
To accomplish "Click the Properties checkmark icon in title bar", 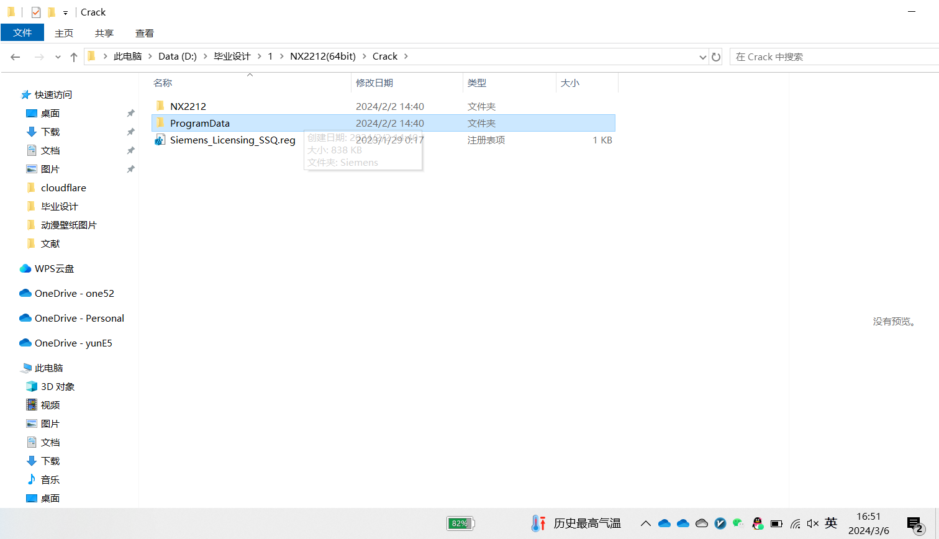I will 36,12.
